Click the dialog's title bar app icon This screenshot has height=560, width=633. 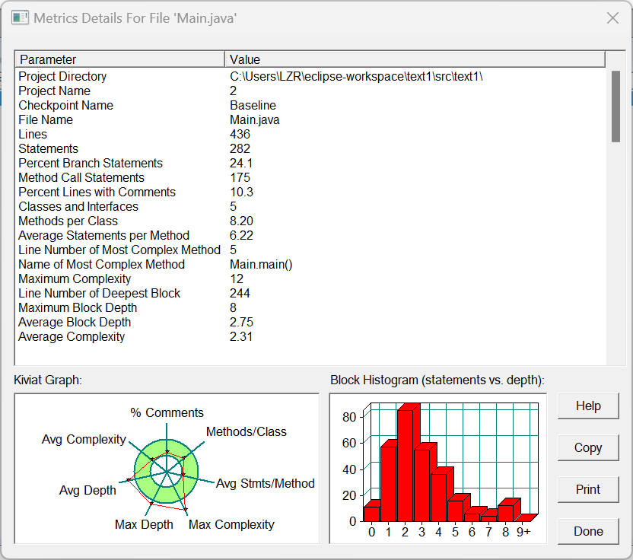(20, 18)
